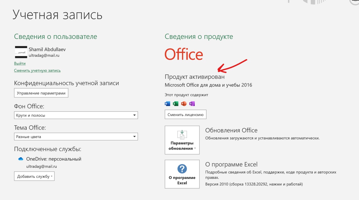
Task: Click Конфиденциальность учетной записи heading
Action: click(66, 83)
